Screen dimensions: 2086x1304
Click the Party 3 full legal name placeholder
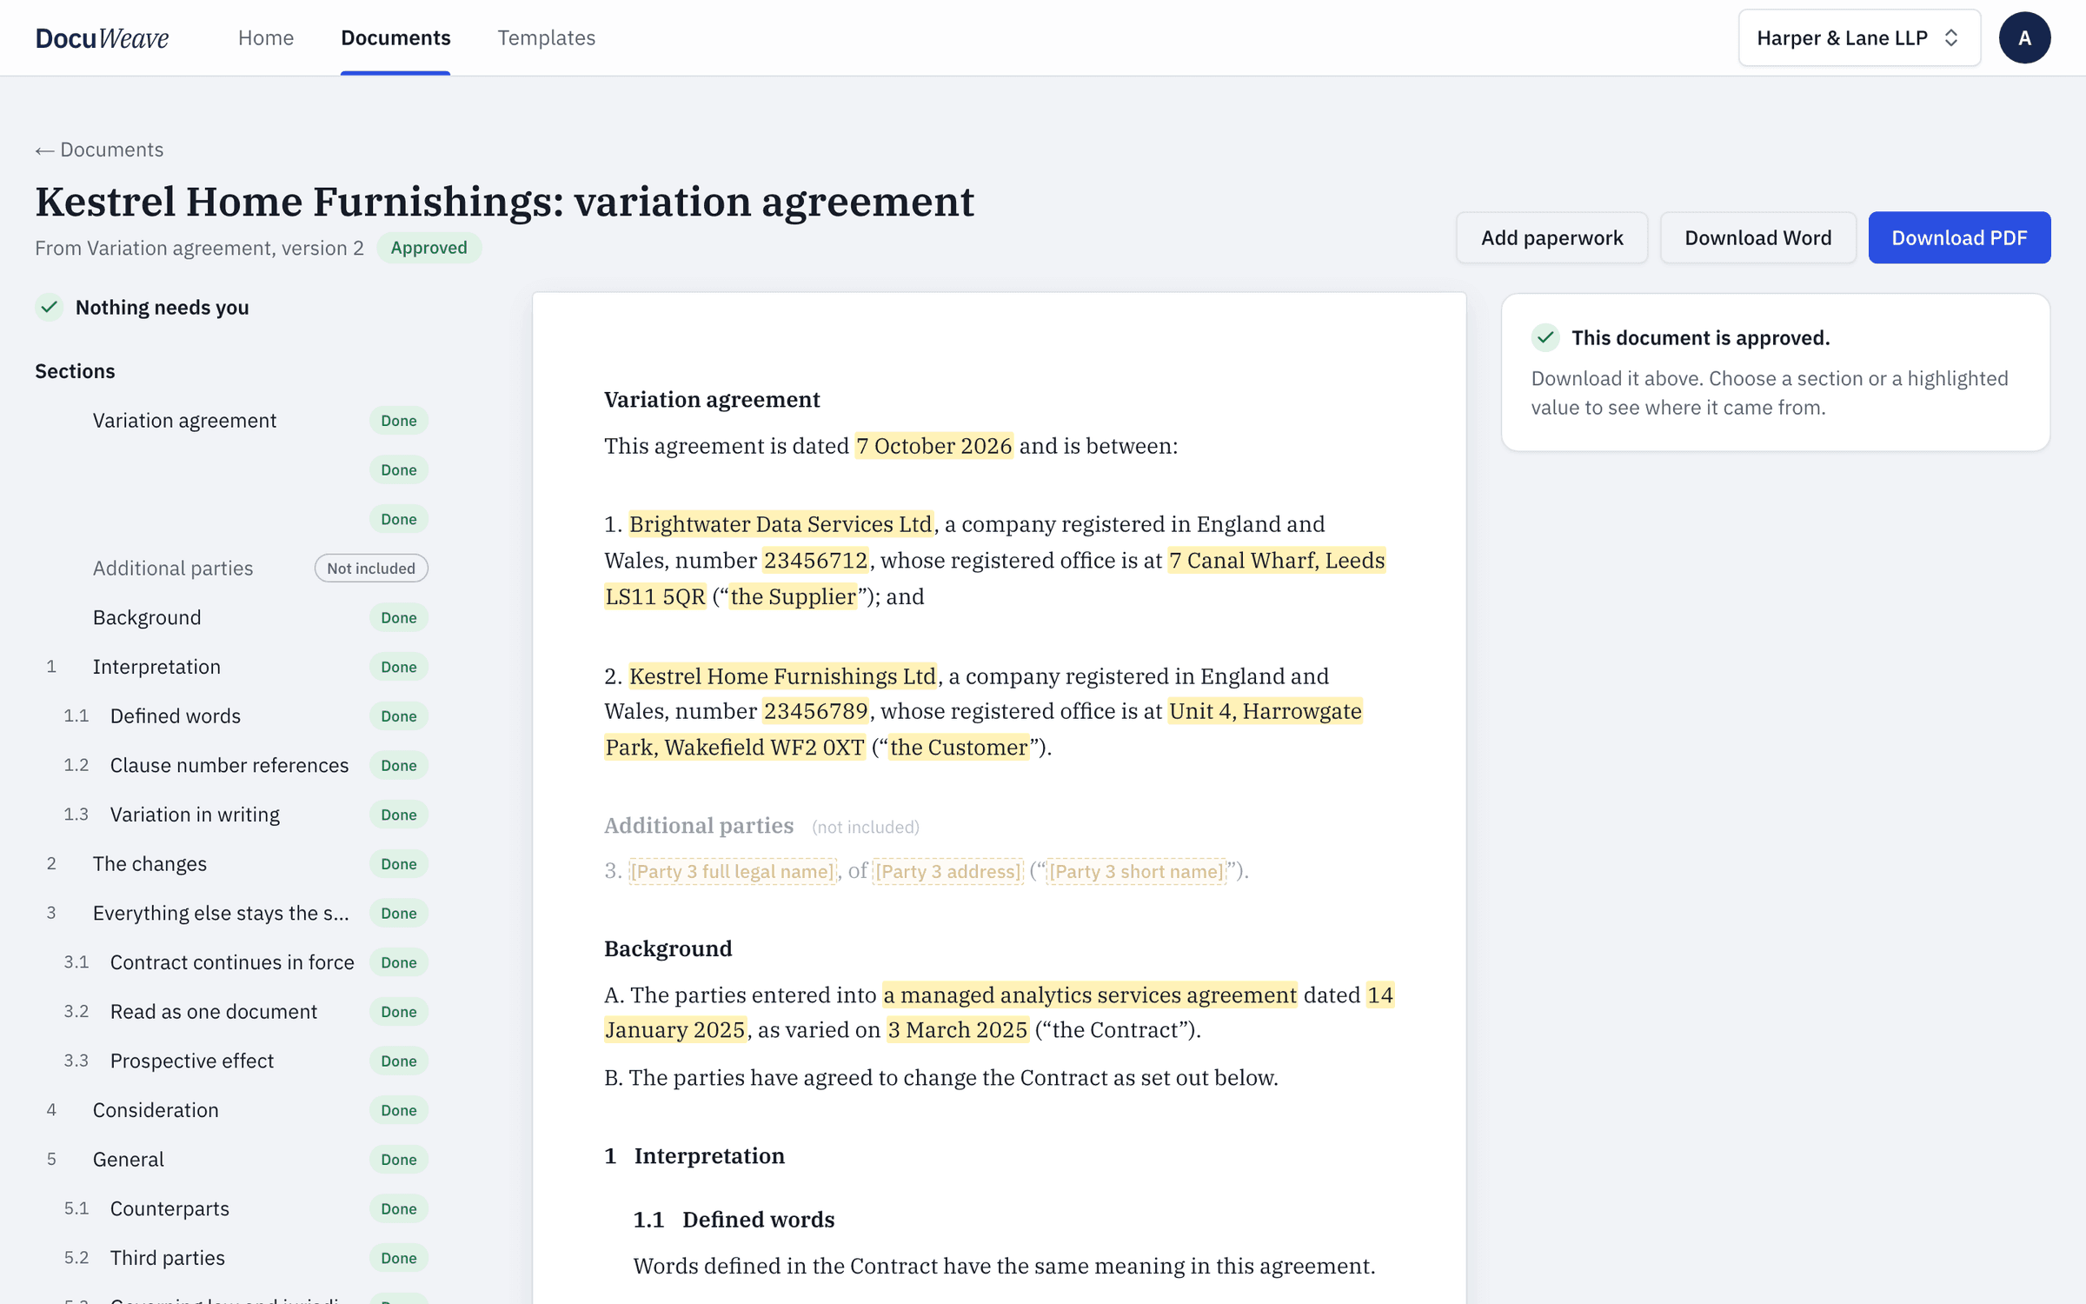(x=732, y=871)
